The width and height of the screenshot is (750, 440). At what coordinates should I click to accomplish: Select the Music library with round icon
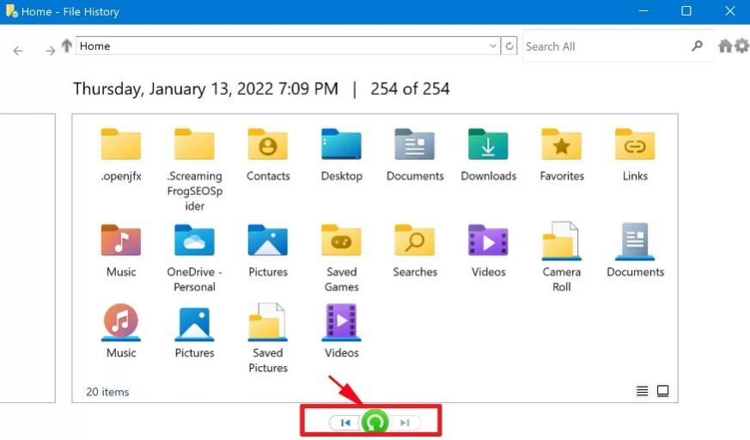click(121, 332)
